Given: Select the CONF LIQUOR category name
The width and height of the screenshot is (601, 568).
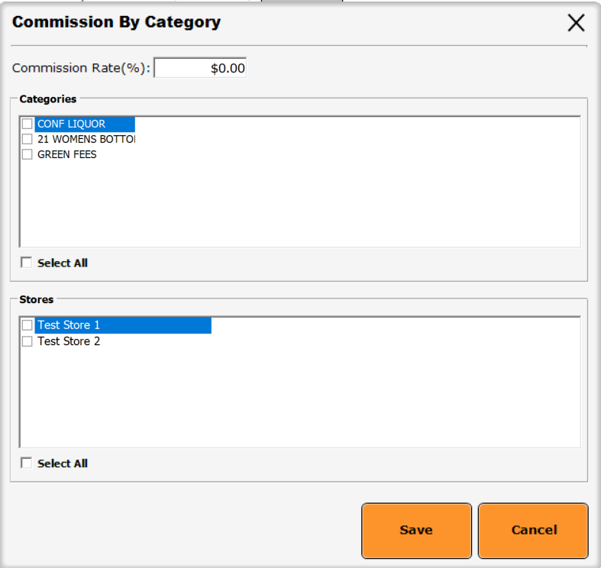Looking at the screenshot, I should (72, 124).
